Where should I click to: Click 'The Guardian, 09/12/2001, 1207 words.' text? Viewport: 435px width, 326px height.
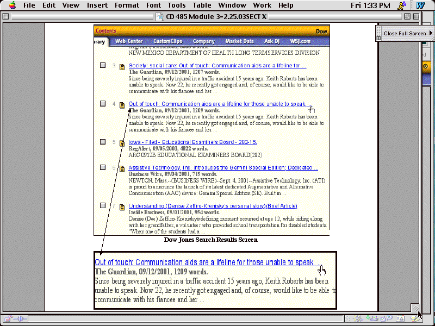point(174,72)
